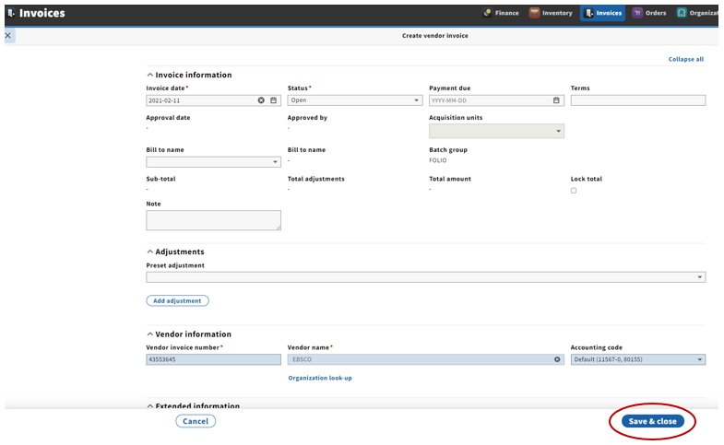Open the Payment due calendar picker

(x=556, y=100)
